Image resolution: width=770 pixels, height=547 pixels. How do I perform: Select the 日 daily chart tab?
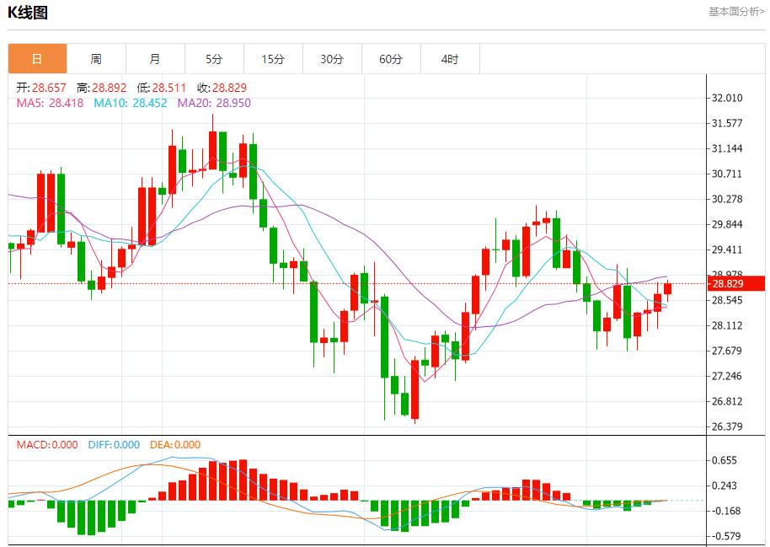click(x=37, y=59)
